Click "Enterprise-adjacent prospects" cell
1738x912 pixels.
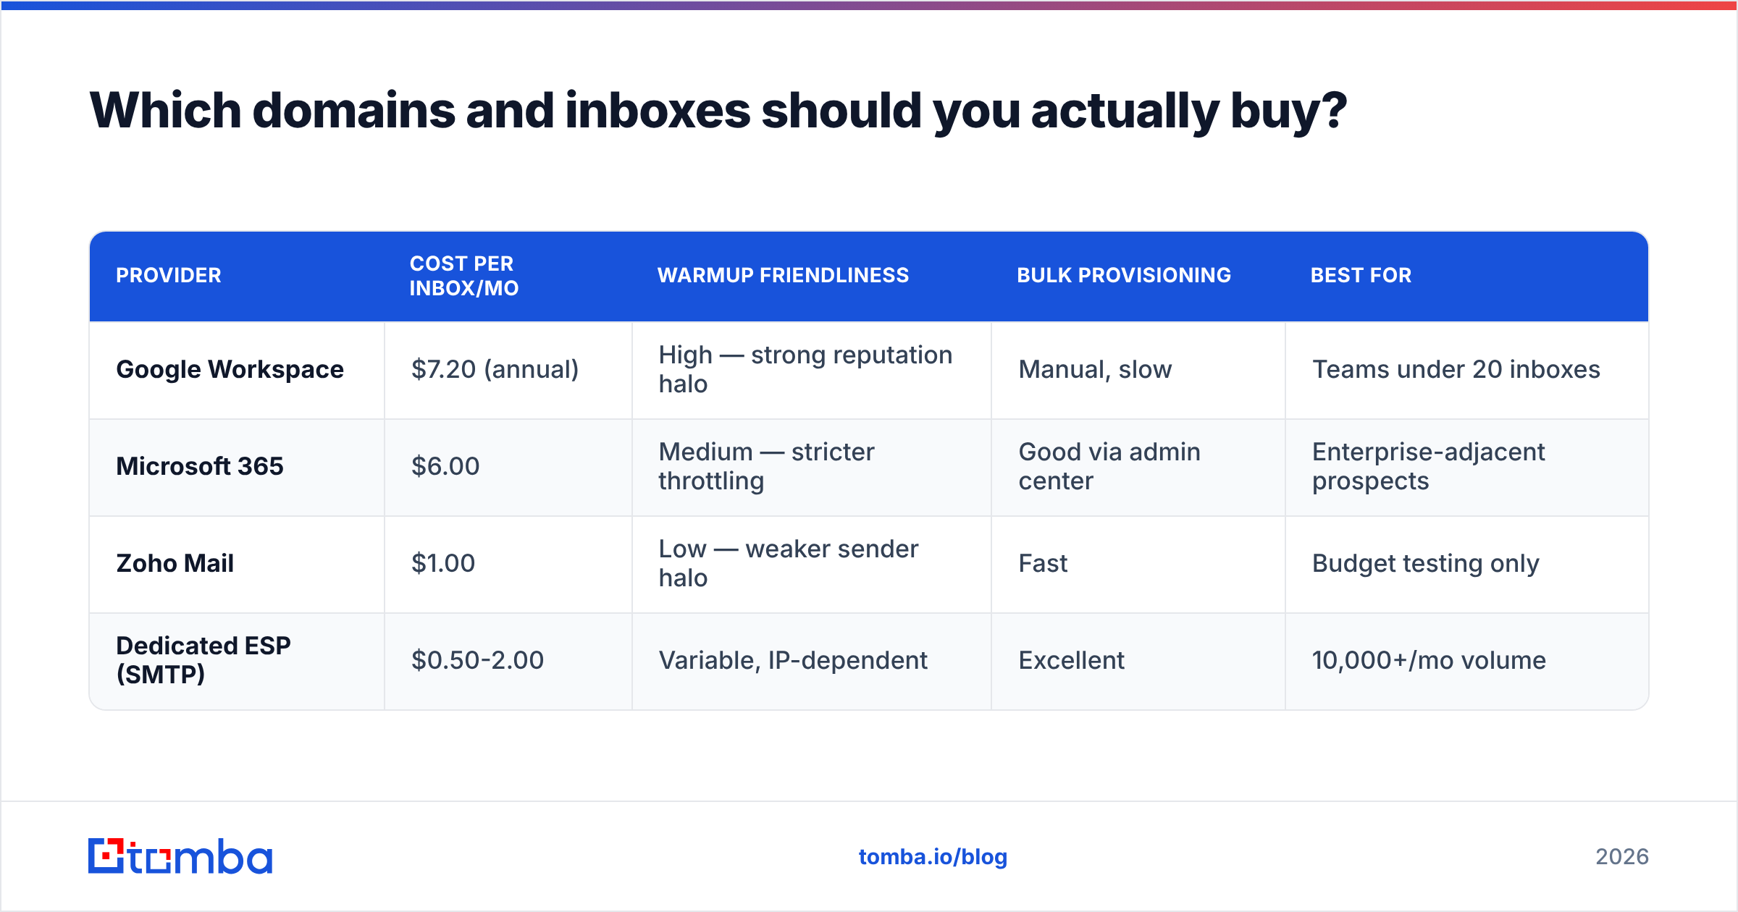(x=1467, y=467)
